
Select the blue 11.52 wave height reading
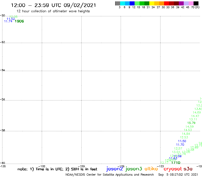11,19
